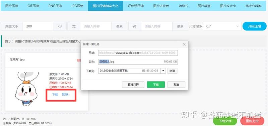
Task: Click the 宽 pixel width input field
Action: 96,26
